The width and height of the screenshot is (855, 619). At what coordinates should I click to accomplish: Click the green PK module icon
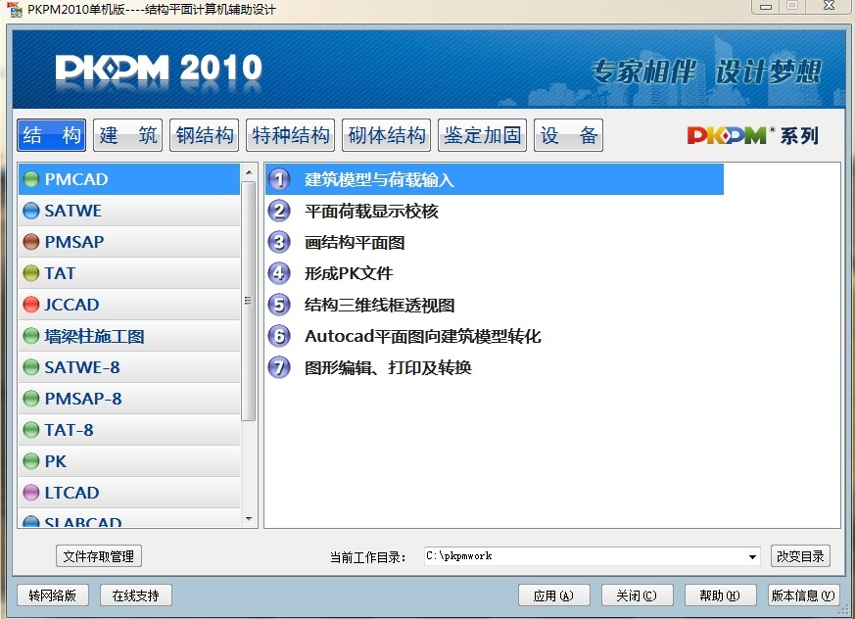point(31,461)
